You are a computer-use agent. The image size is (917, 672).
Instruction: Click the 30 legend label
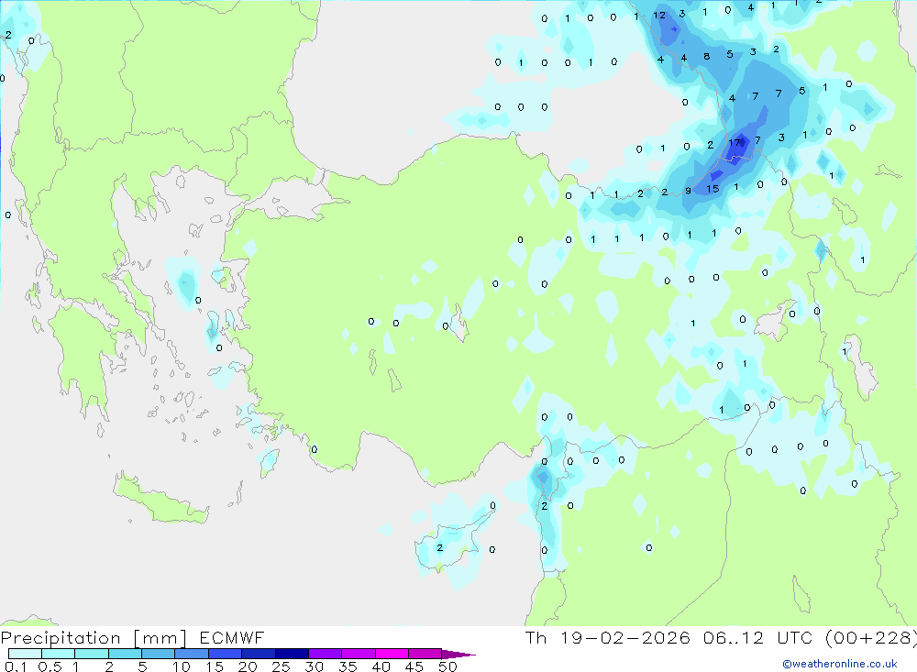315,666
